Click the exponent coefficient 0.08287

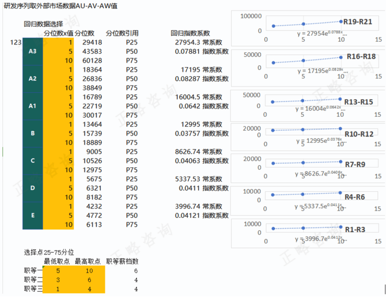(188, 79)
